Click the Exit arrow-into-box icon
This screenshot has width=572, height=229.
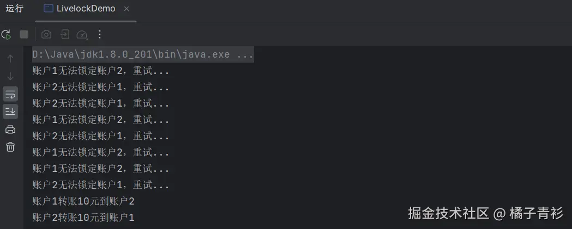point(65,34)
